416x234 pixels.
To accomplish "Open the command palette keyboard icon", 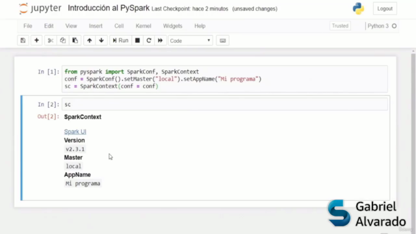I will coord(222,40).
